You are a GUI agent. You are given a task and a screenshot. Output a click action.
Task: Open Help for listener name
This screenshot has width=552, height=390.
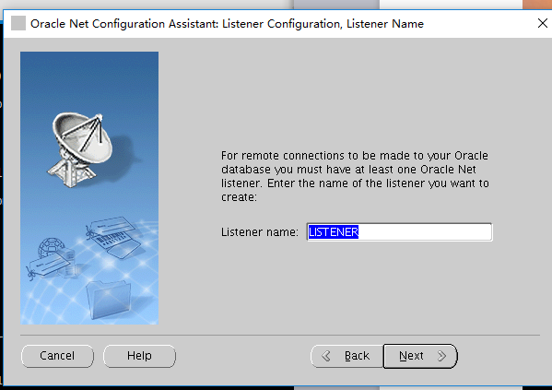(139, 356)
